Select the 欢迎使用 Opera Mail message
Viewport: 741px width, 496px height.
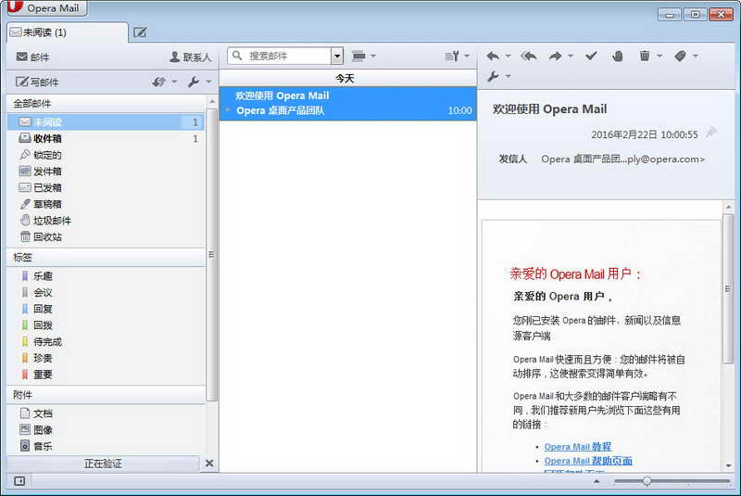[348, 103]
